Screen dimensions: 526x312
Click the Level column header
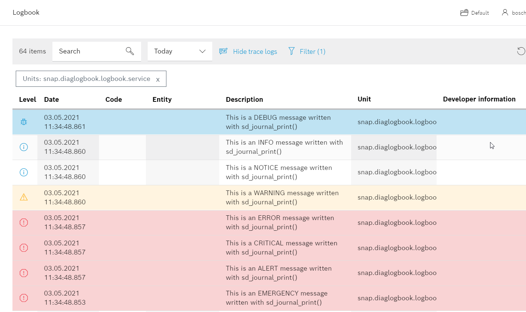(x=27, y=99)
